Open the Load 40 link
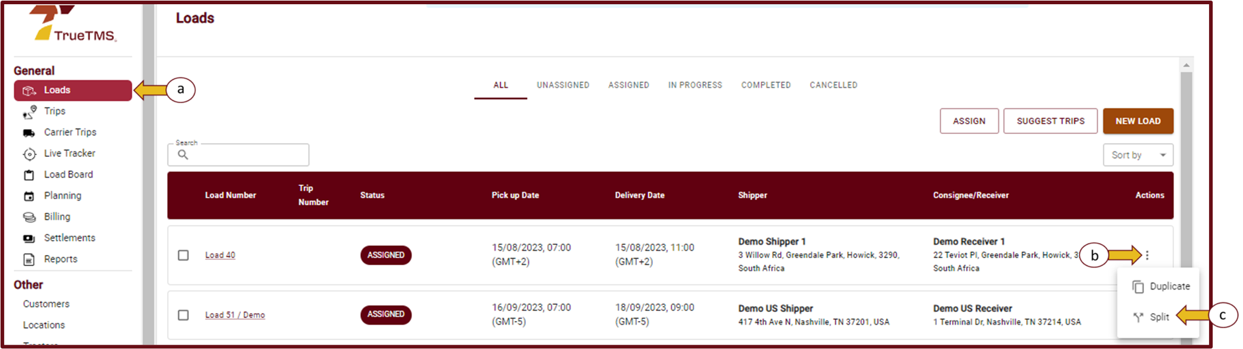The width and height of the screenshot is (1243, 349). [220, 255]
